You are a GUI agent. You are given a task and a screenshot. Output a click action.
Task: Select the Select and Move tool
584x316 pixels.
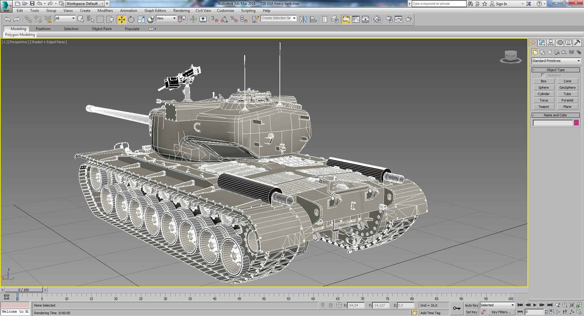121,19
